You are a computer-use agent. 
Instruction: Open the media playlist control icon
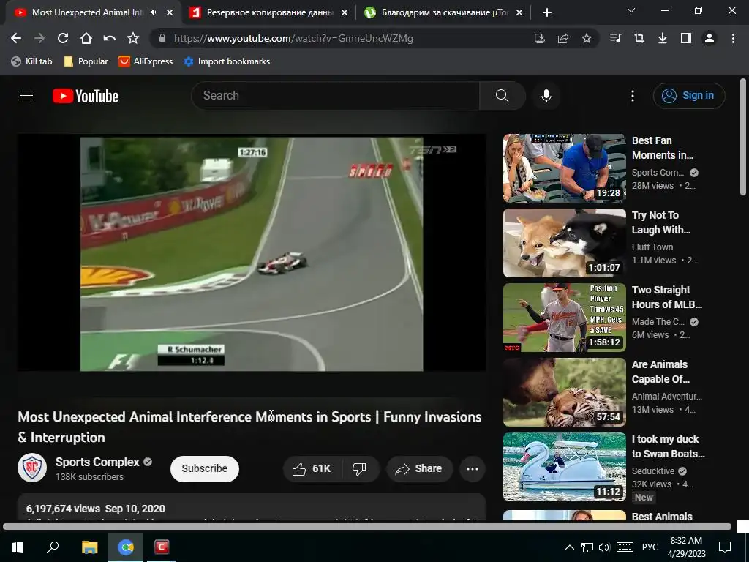616,38
